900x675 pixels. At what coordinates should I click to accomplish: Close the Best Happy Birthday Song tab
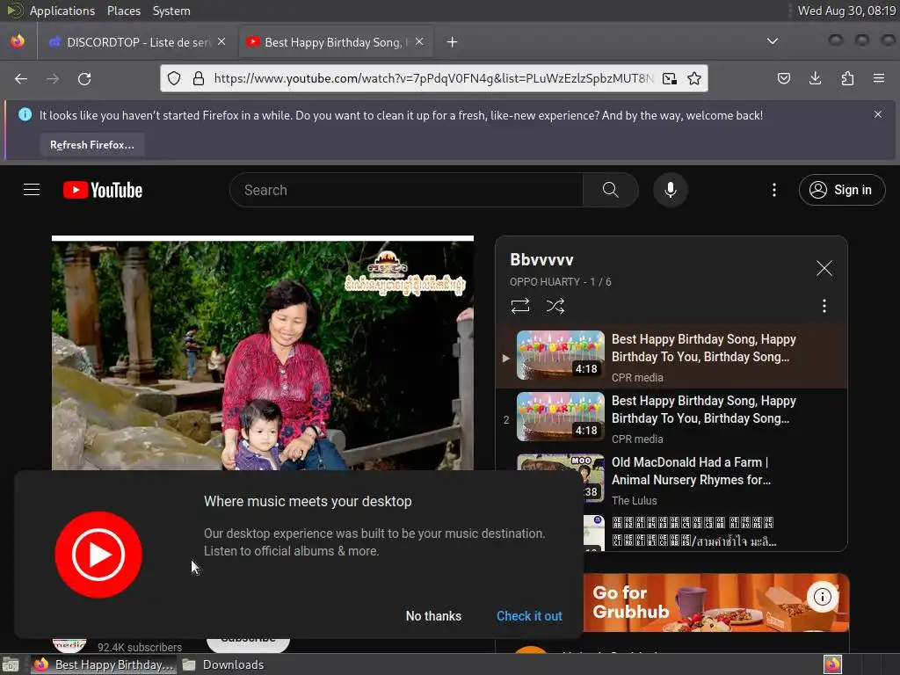(419, 41)
